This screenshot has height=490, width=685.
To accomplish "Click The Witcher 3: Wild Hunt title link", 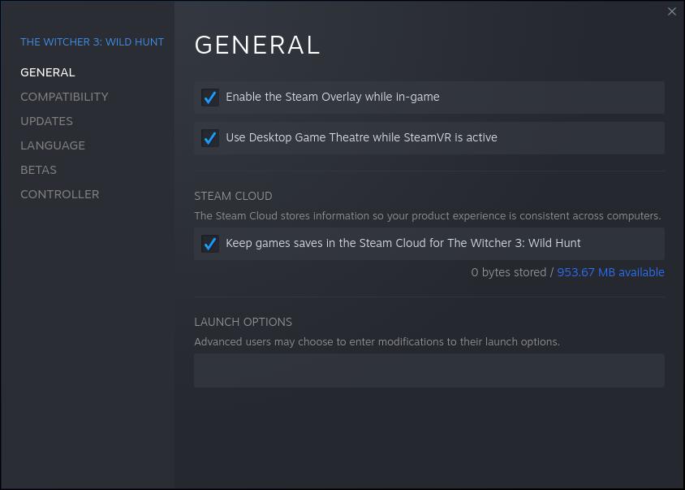I will pyautogui.click(x=93, y=42).
